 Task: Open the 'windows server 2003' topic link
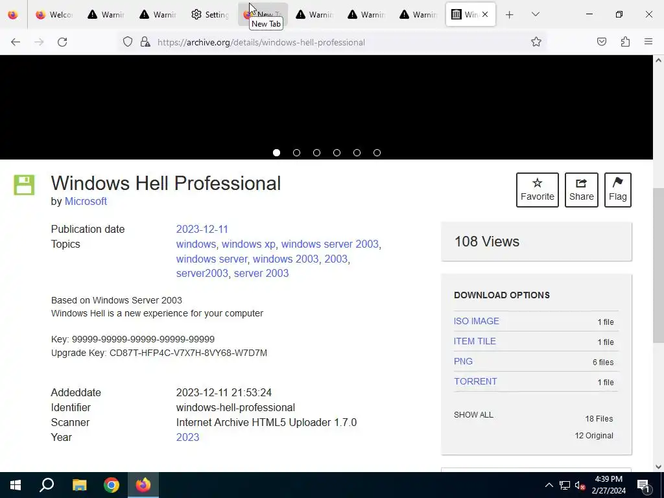330,244
